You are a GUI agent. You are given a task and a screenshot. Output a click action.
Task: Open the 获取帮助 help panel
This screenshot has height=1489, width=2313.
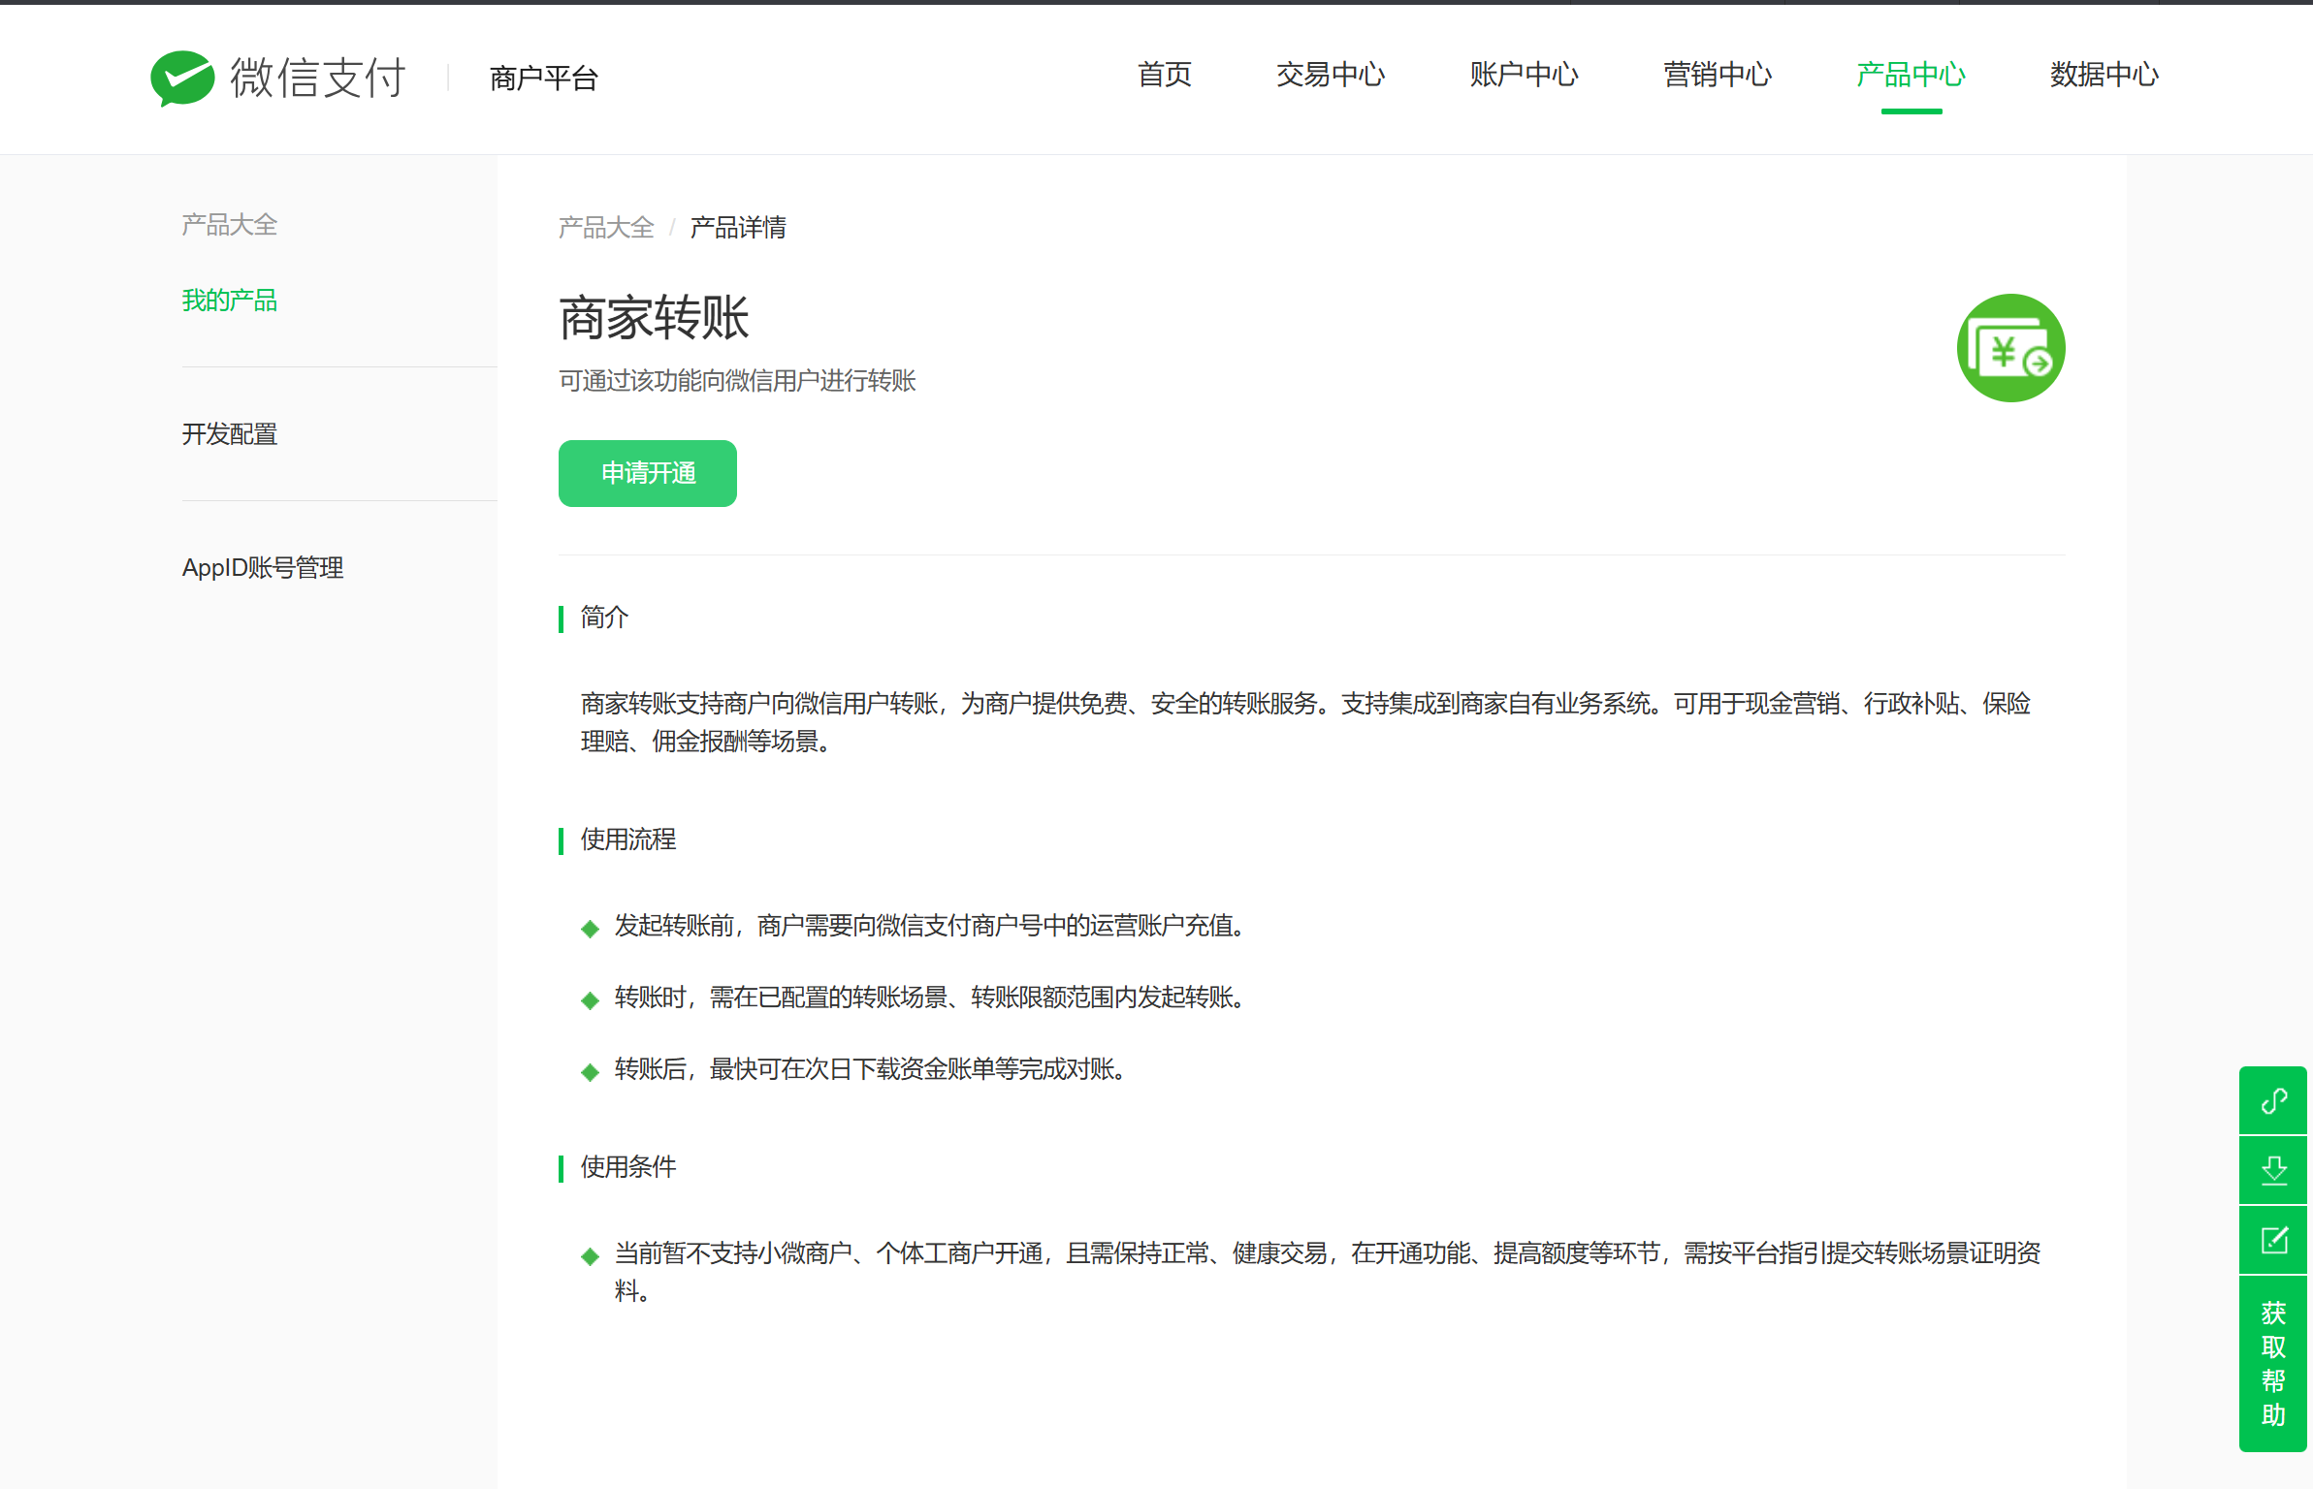coord(2273,1363)
